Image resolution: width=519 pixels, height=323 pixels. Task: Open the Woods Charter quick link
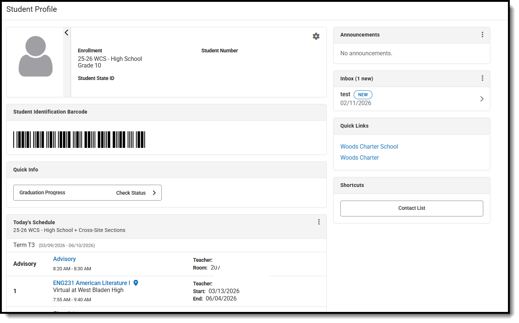click(x=360, y=157)
